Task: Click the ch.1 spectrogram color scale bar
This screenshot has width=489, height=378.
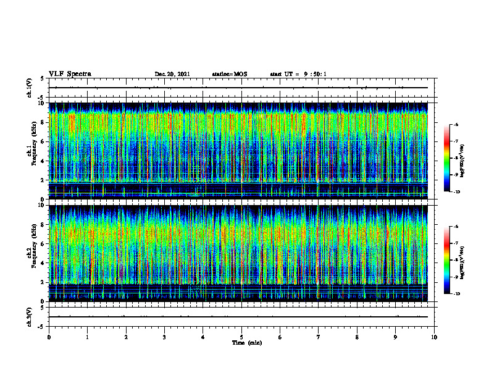Action: click(446, 158)
